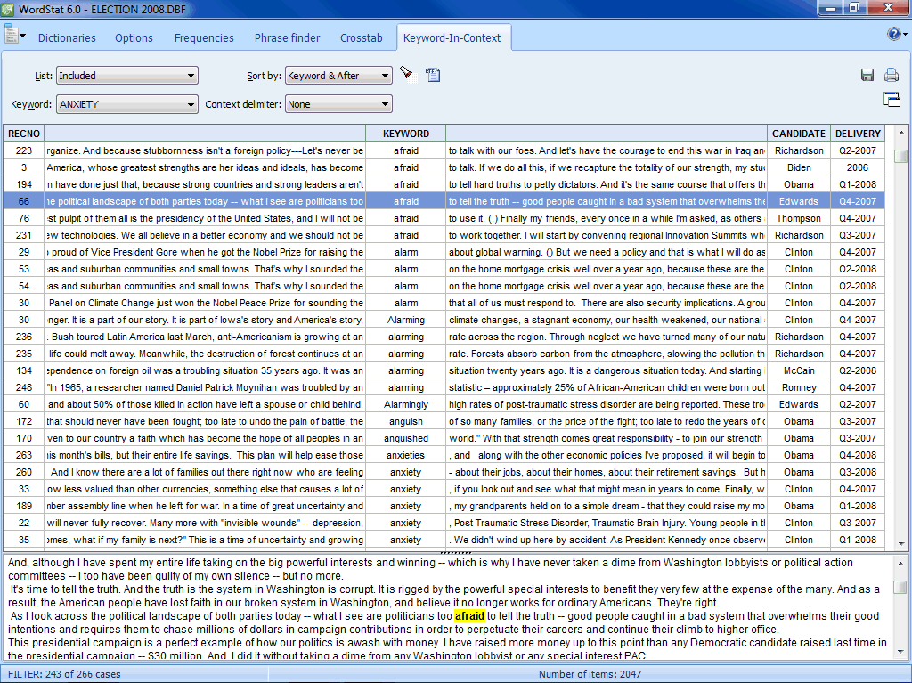Switch to the Dictionaries tab

67,38
